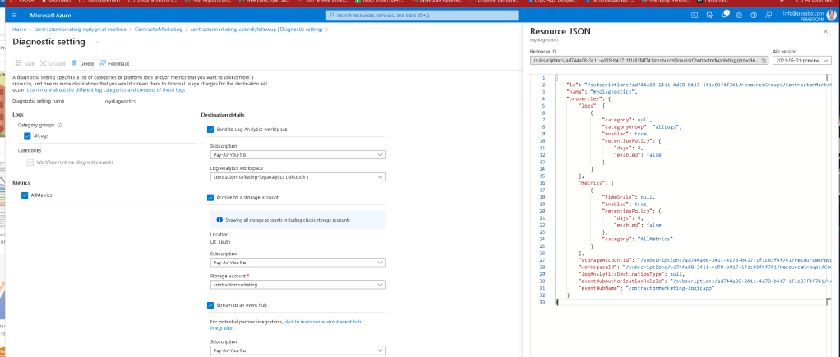Launch Cloud Shell from the top bar
Image resolution: width=840 pixels, height=357 pixels.
694,15
